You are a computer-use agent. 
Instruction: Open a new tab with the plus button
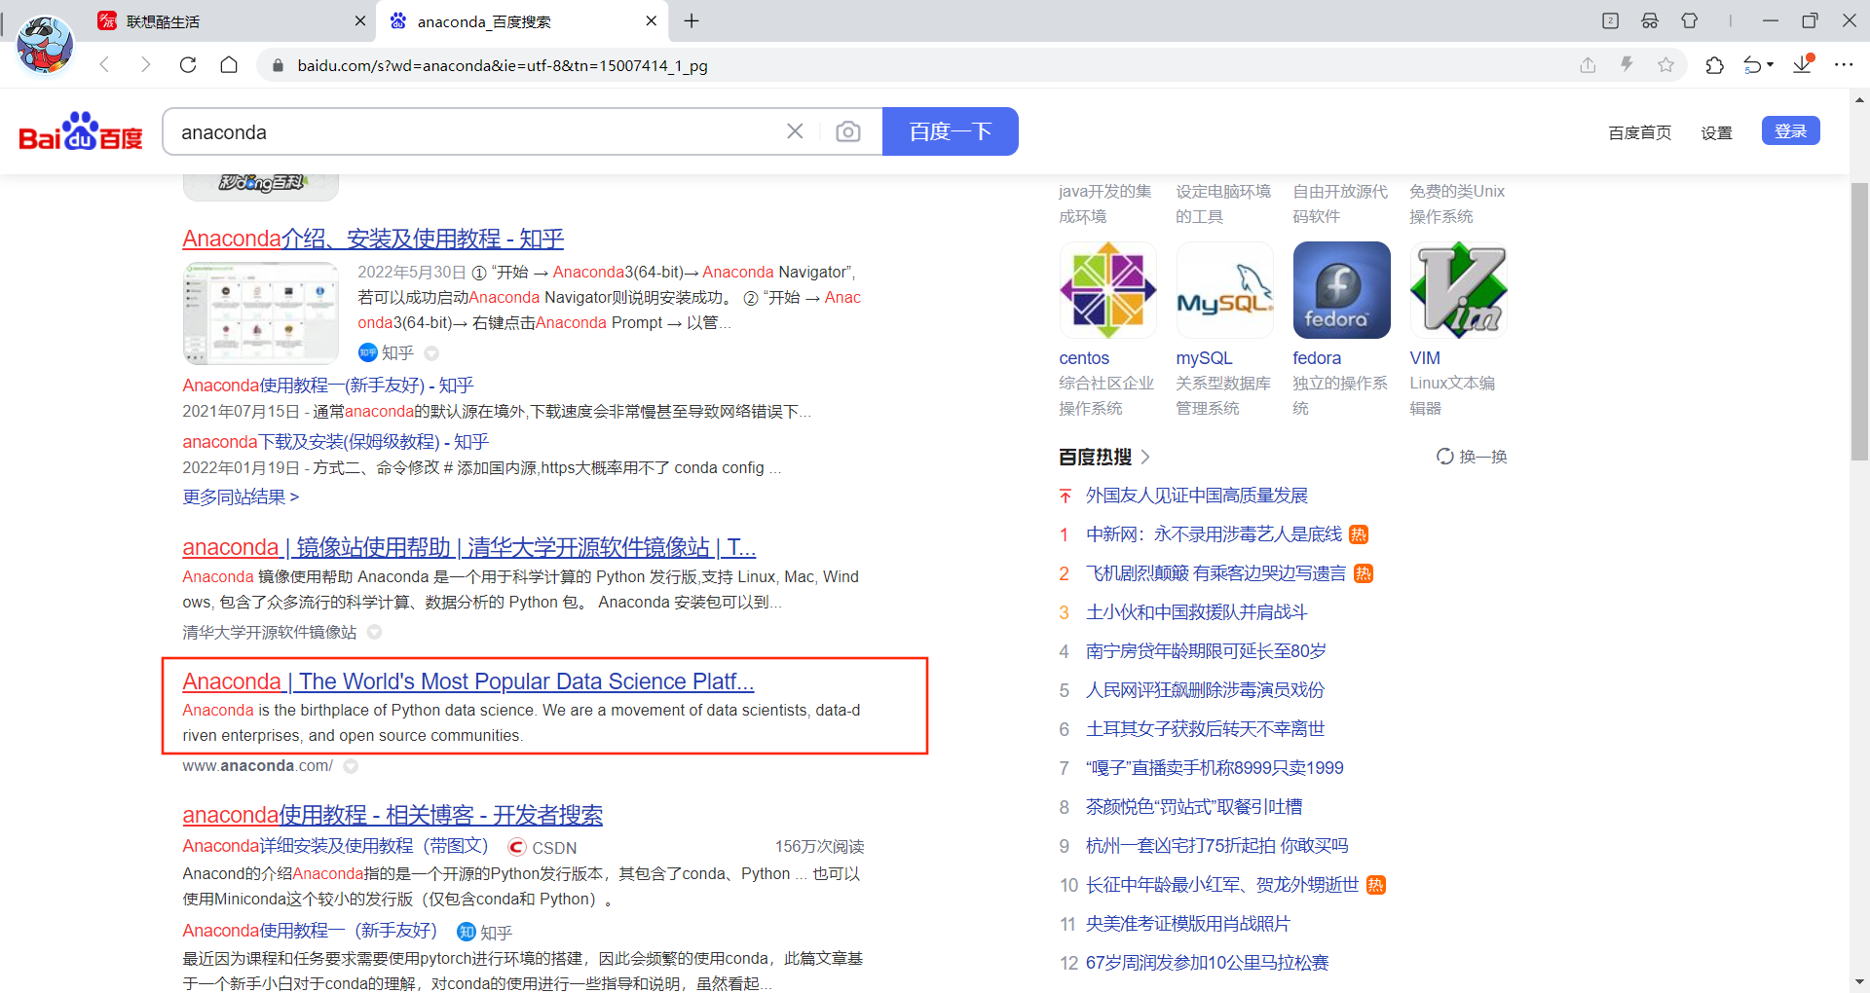tap(692, 21)
